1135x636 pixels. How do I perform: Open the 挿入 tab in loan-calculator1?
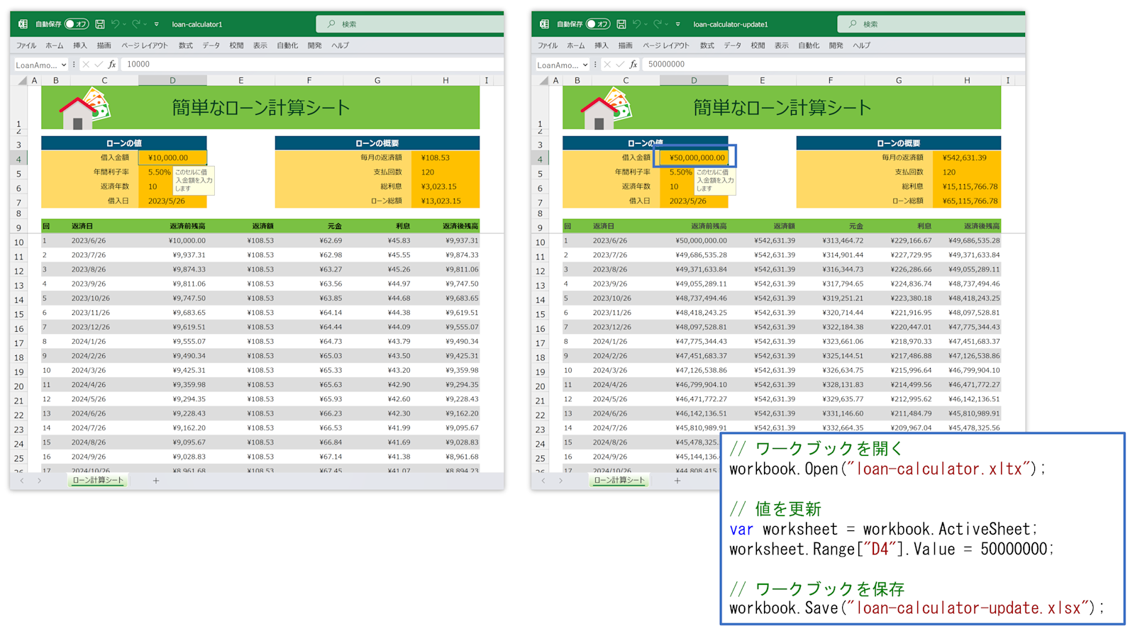(80, 45)
